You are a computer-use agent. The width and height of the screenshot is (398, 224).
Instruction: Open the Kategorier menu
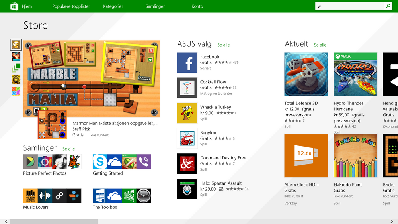[x=113, y=6]
